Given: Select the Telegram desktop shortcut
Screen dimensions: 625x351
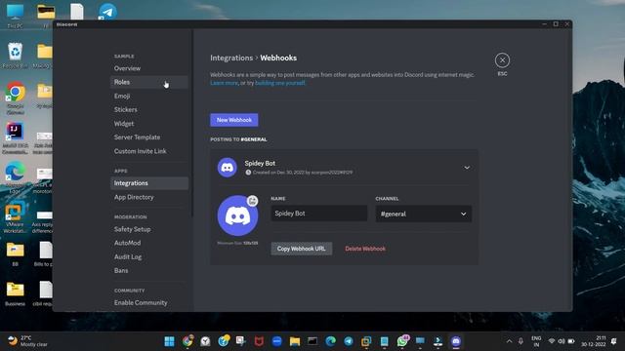Looking at the screenshot, I should (x=107, y=11).
